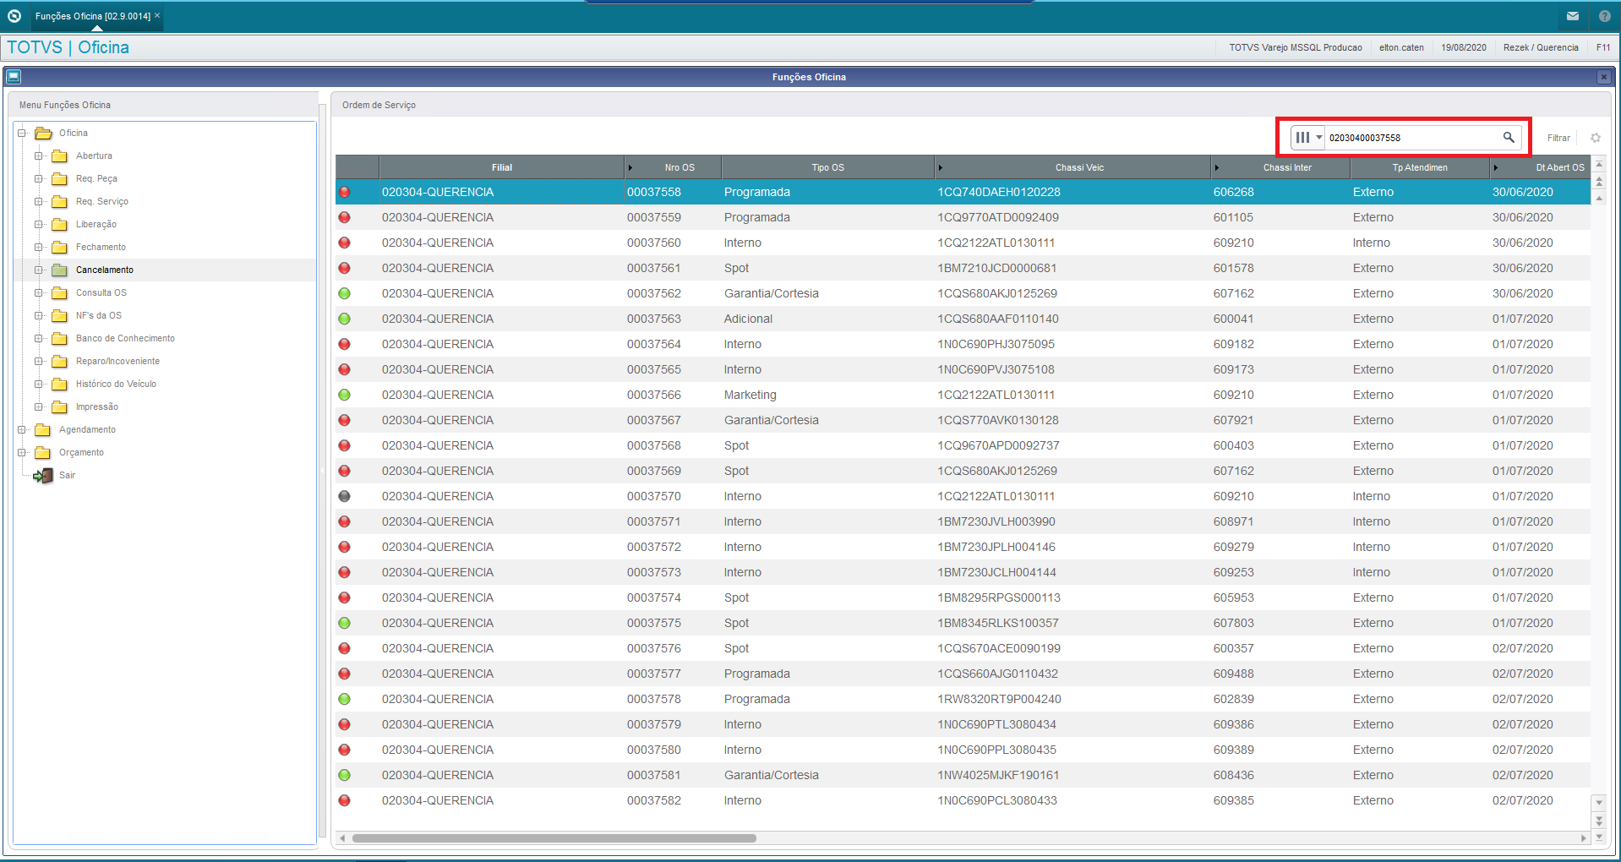This screenshot has width=1621, height=862.
Task: Click the vertical scroll down arrow
Action: pos(1598,802)
